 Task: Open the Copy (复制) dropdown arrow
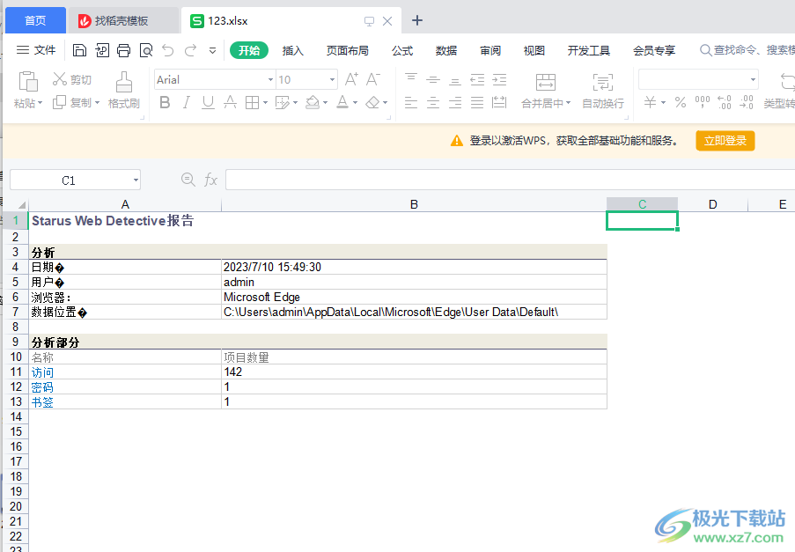click(x=97, y=103)
